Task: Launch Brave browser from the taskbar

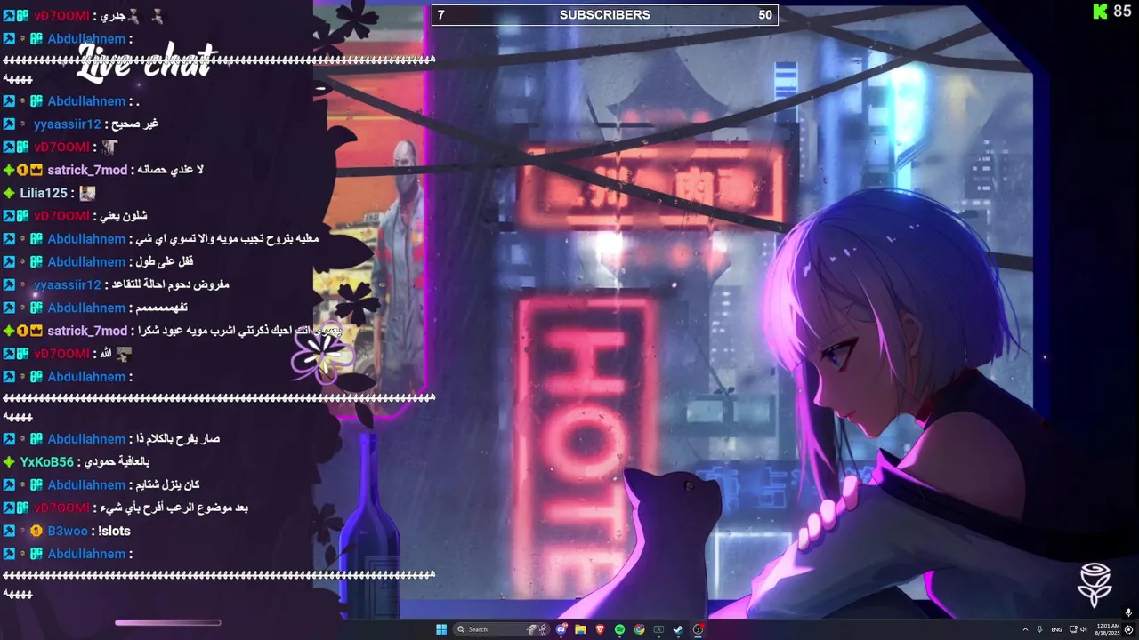Action: pyautogui.click(x=600, y=629)
